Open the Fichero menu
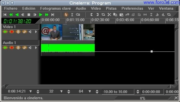 (11, 8)
